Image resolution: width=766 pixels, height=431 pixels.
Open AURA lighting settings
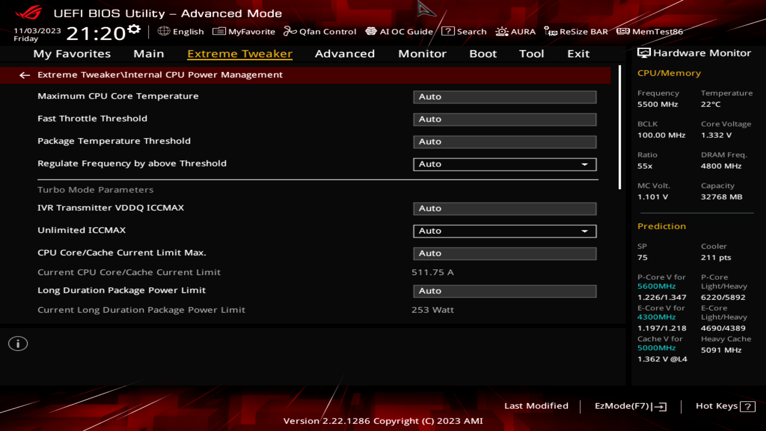point(515,32)
